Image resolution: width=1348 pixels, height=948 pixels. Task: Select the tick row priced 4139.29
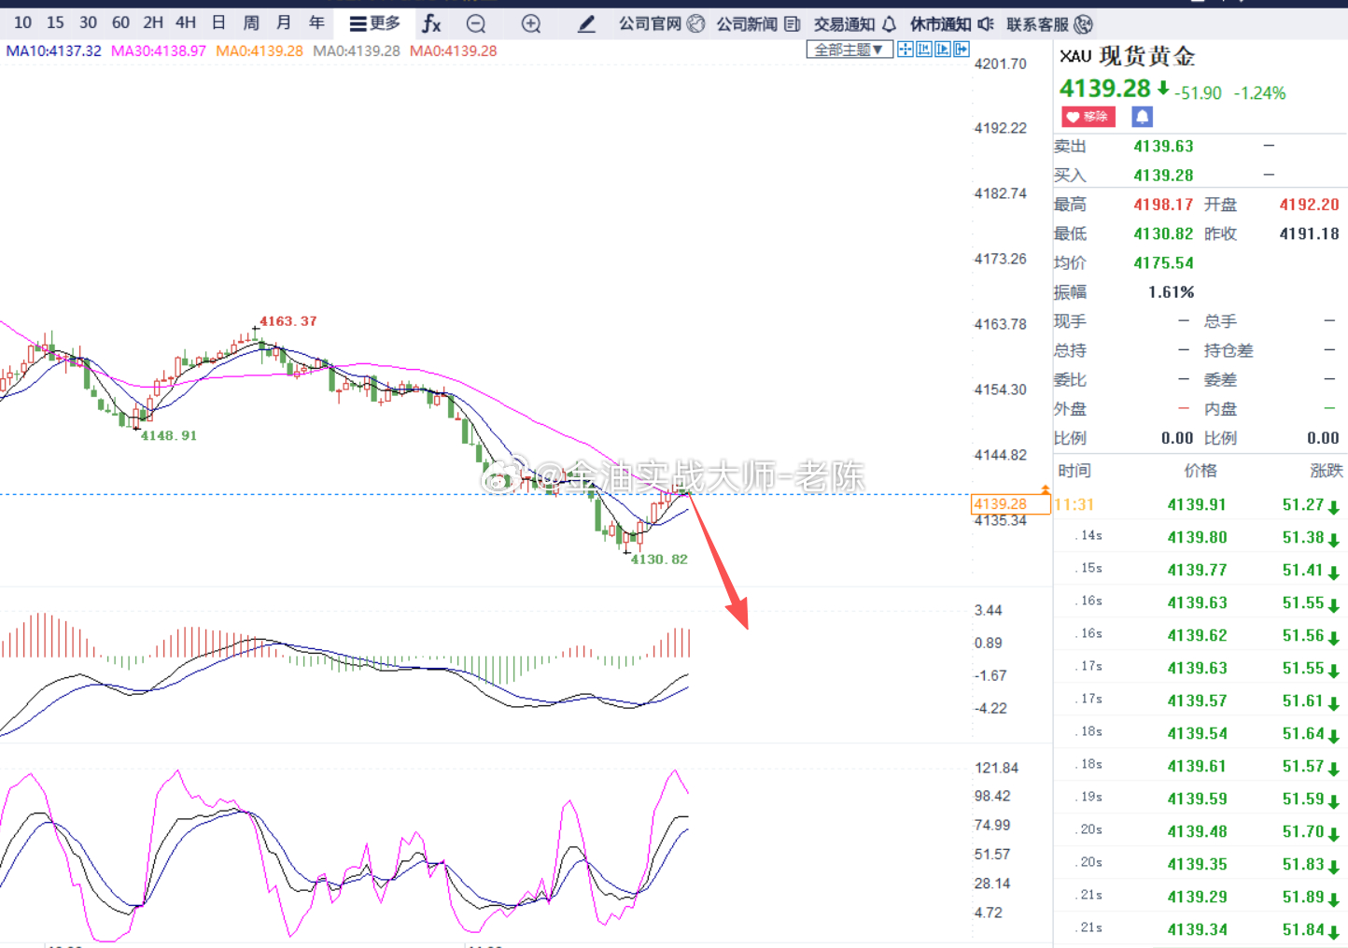pos(1201,898)
